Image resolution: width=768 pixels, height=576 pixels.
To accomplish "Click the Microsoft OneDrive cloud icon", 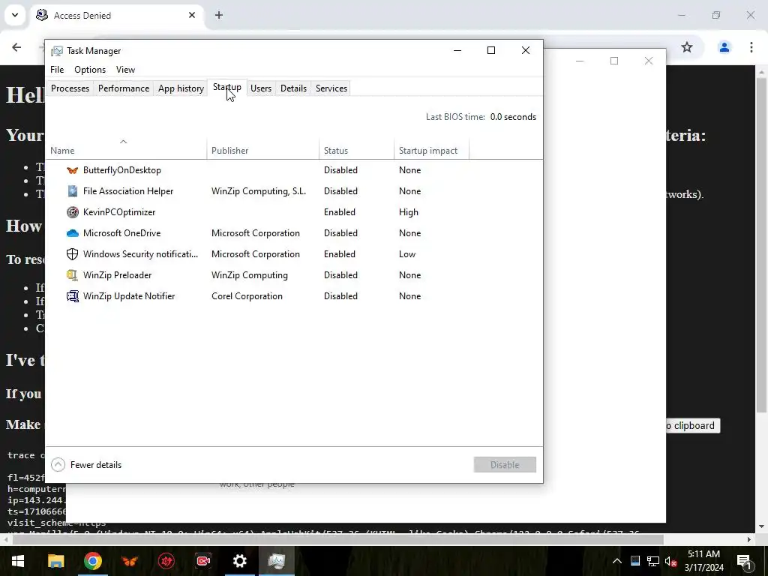I will coord(73,233).
